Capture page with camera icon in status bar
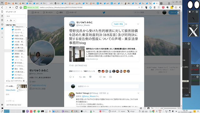Screen dimensions: 200x113 pyautogui.click(x=141, y=108)
